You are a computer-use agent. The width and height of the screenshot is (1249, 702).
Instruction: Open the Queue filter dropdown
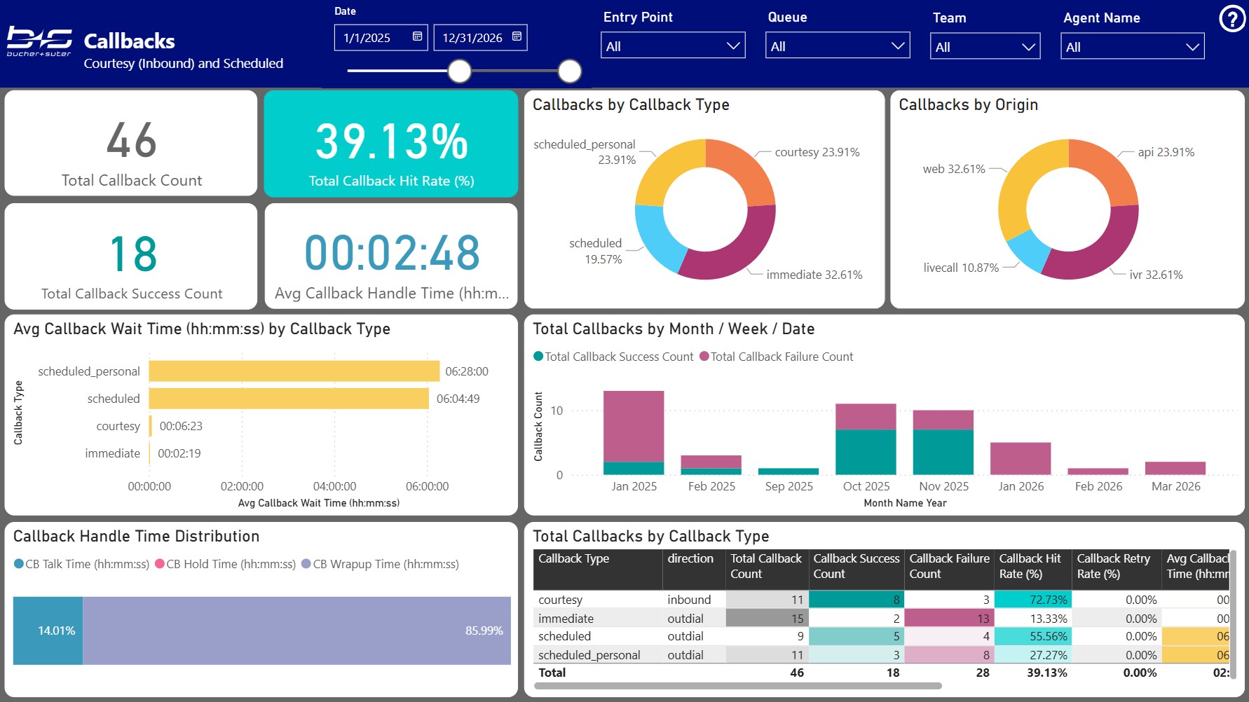coord(837,46)
